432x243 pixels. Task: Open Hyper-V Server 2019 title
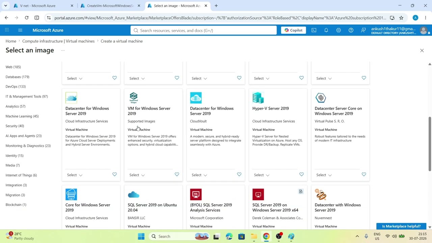pos(271,108)
